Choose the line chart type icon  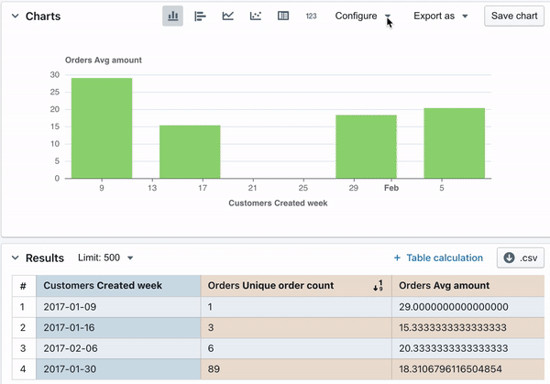(227, 16)
